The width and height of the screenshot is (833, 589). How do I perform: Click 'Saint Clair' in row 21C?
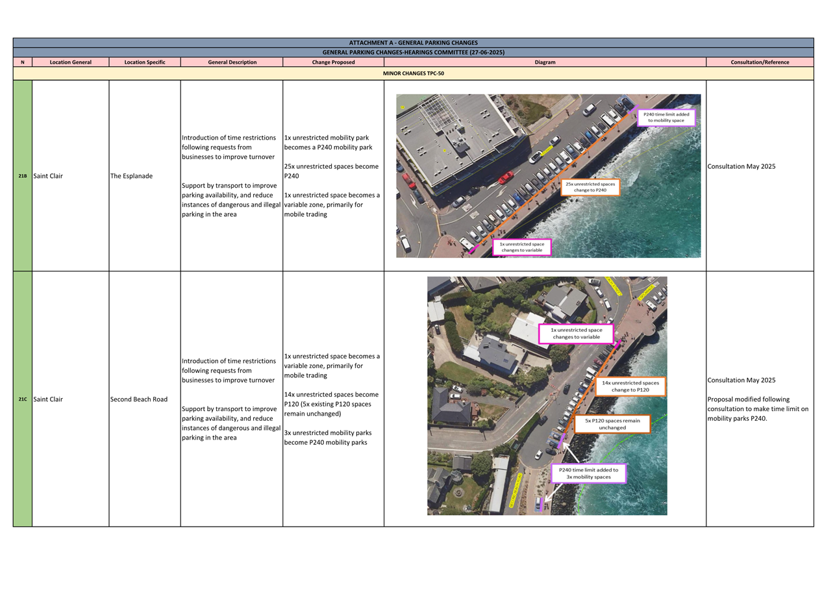coord(48,399)
